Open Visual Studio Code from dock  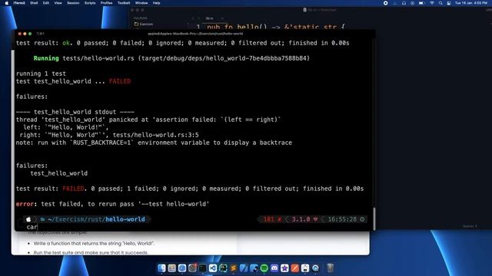(x=213, y=268)
